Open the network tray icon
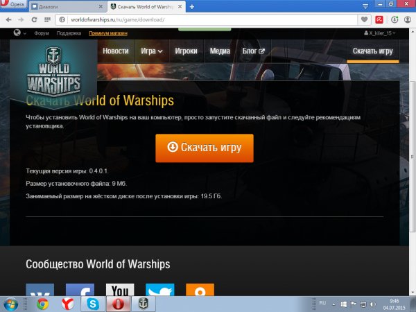The height and width of the screenshot is (312, 416). click(x=363, y=304)
